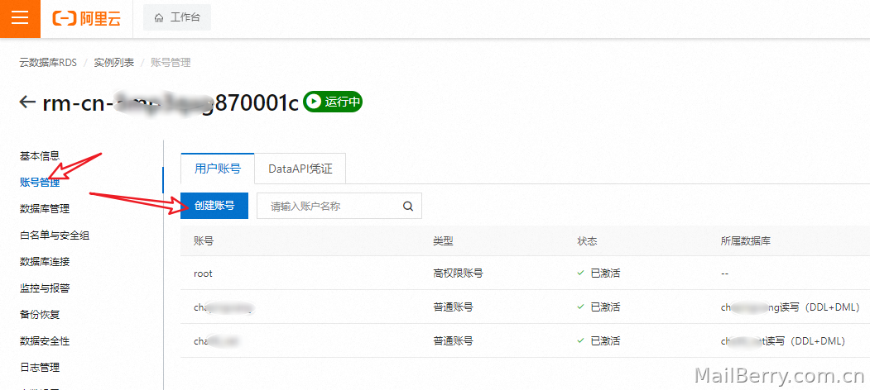The image size is (870, 390).
Task: Click the 所属数据库 column header
Action: click(745, 241)
